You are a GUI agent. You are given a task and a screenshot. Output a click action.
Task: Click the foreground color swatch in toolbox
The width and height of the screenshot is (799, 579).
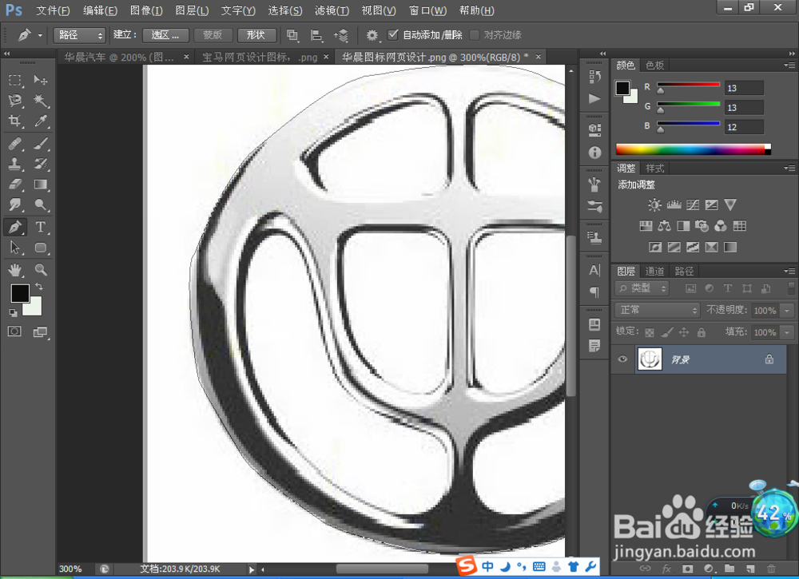pos(19,293)
